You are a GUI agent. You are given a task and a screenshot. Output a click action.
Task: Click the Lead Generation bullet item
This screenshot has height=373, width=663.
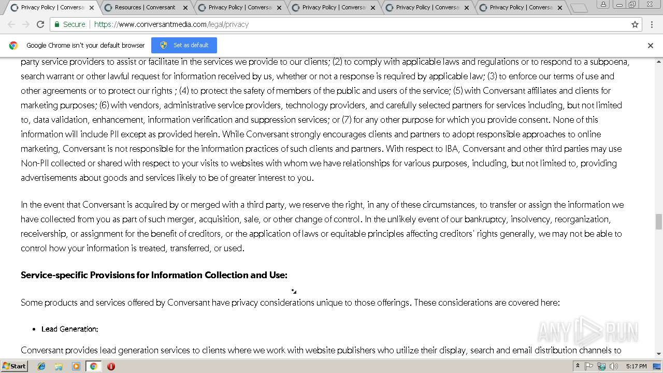tap(69, 329)
